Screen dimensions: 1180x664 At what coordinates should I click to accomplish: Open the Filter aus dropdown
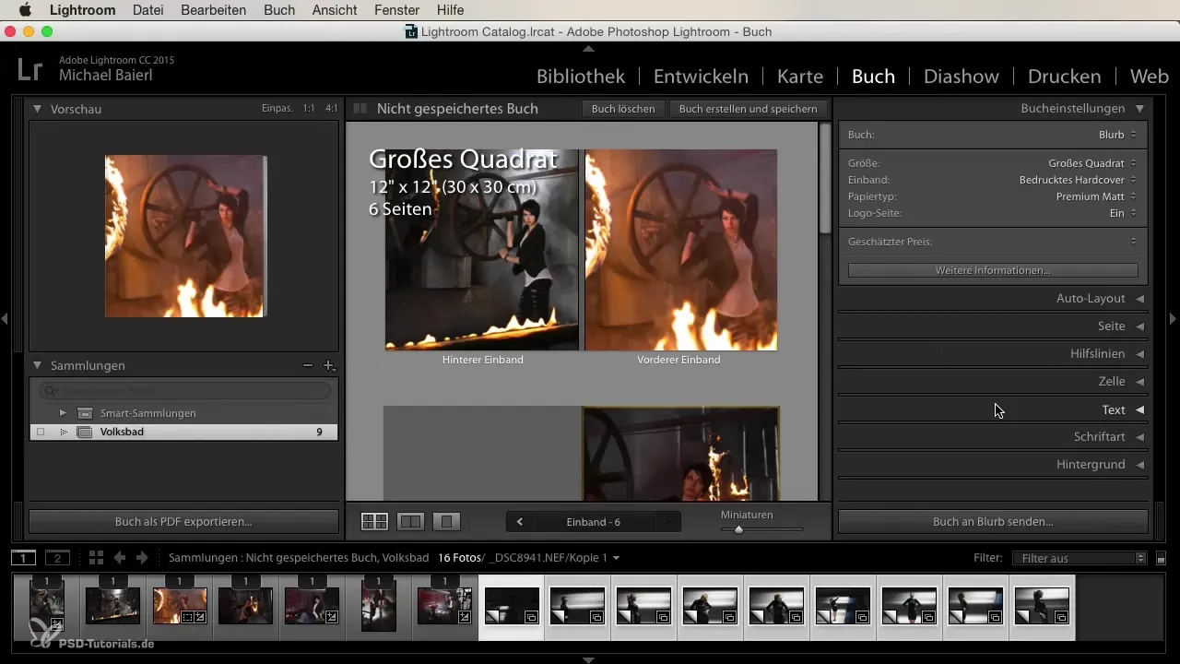click(1079, 558)
